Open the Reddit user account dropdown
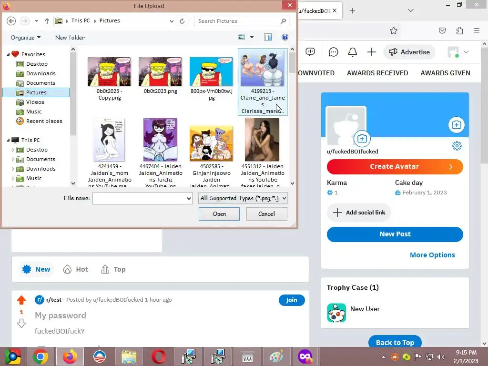Image resolution: width=488 pixels, height=366 pixels. [466, 52]
